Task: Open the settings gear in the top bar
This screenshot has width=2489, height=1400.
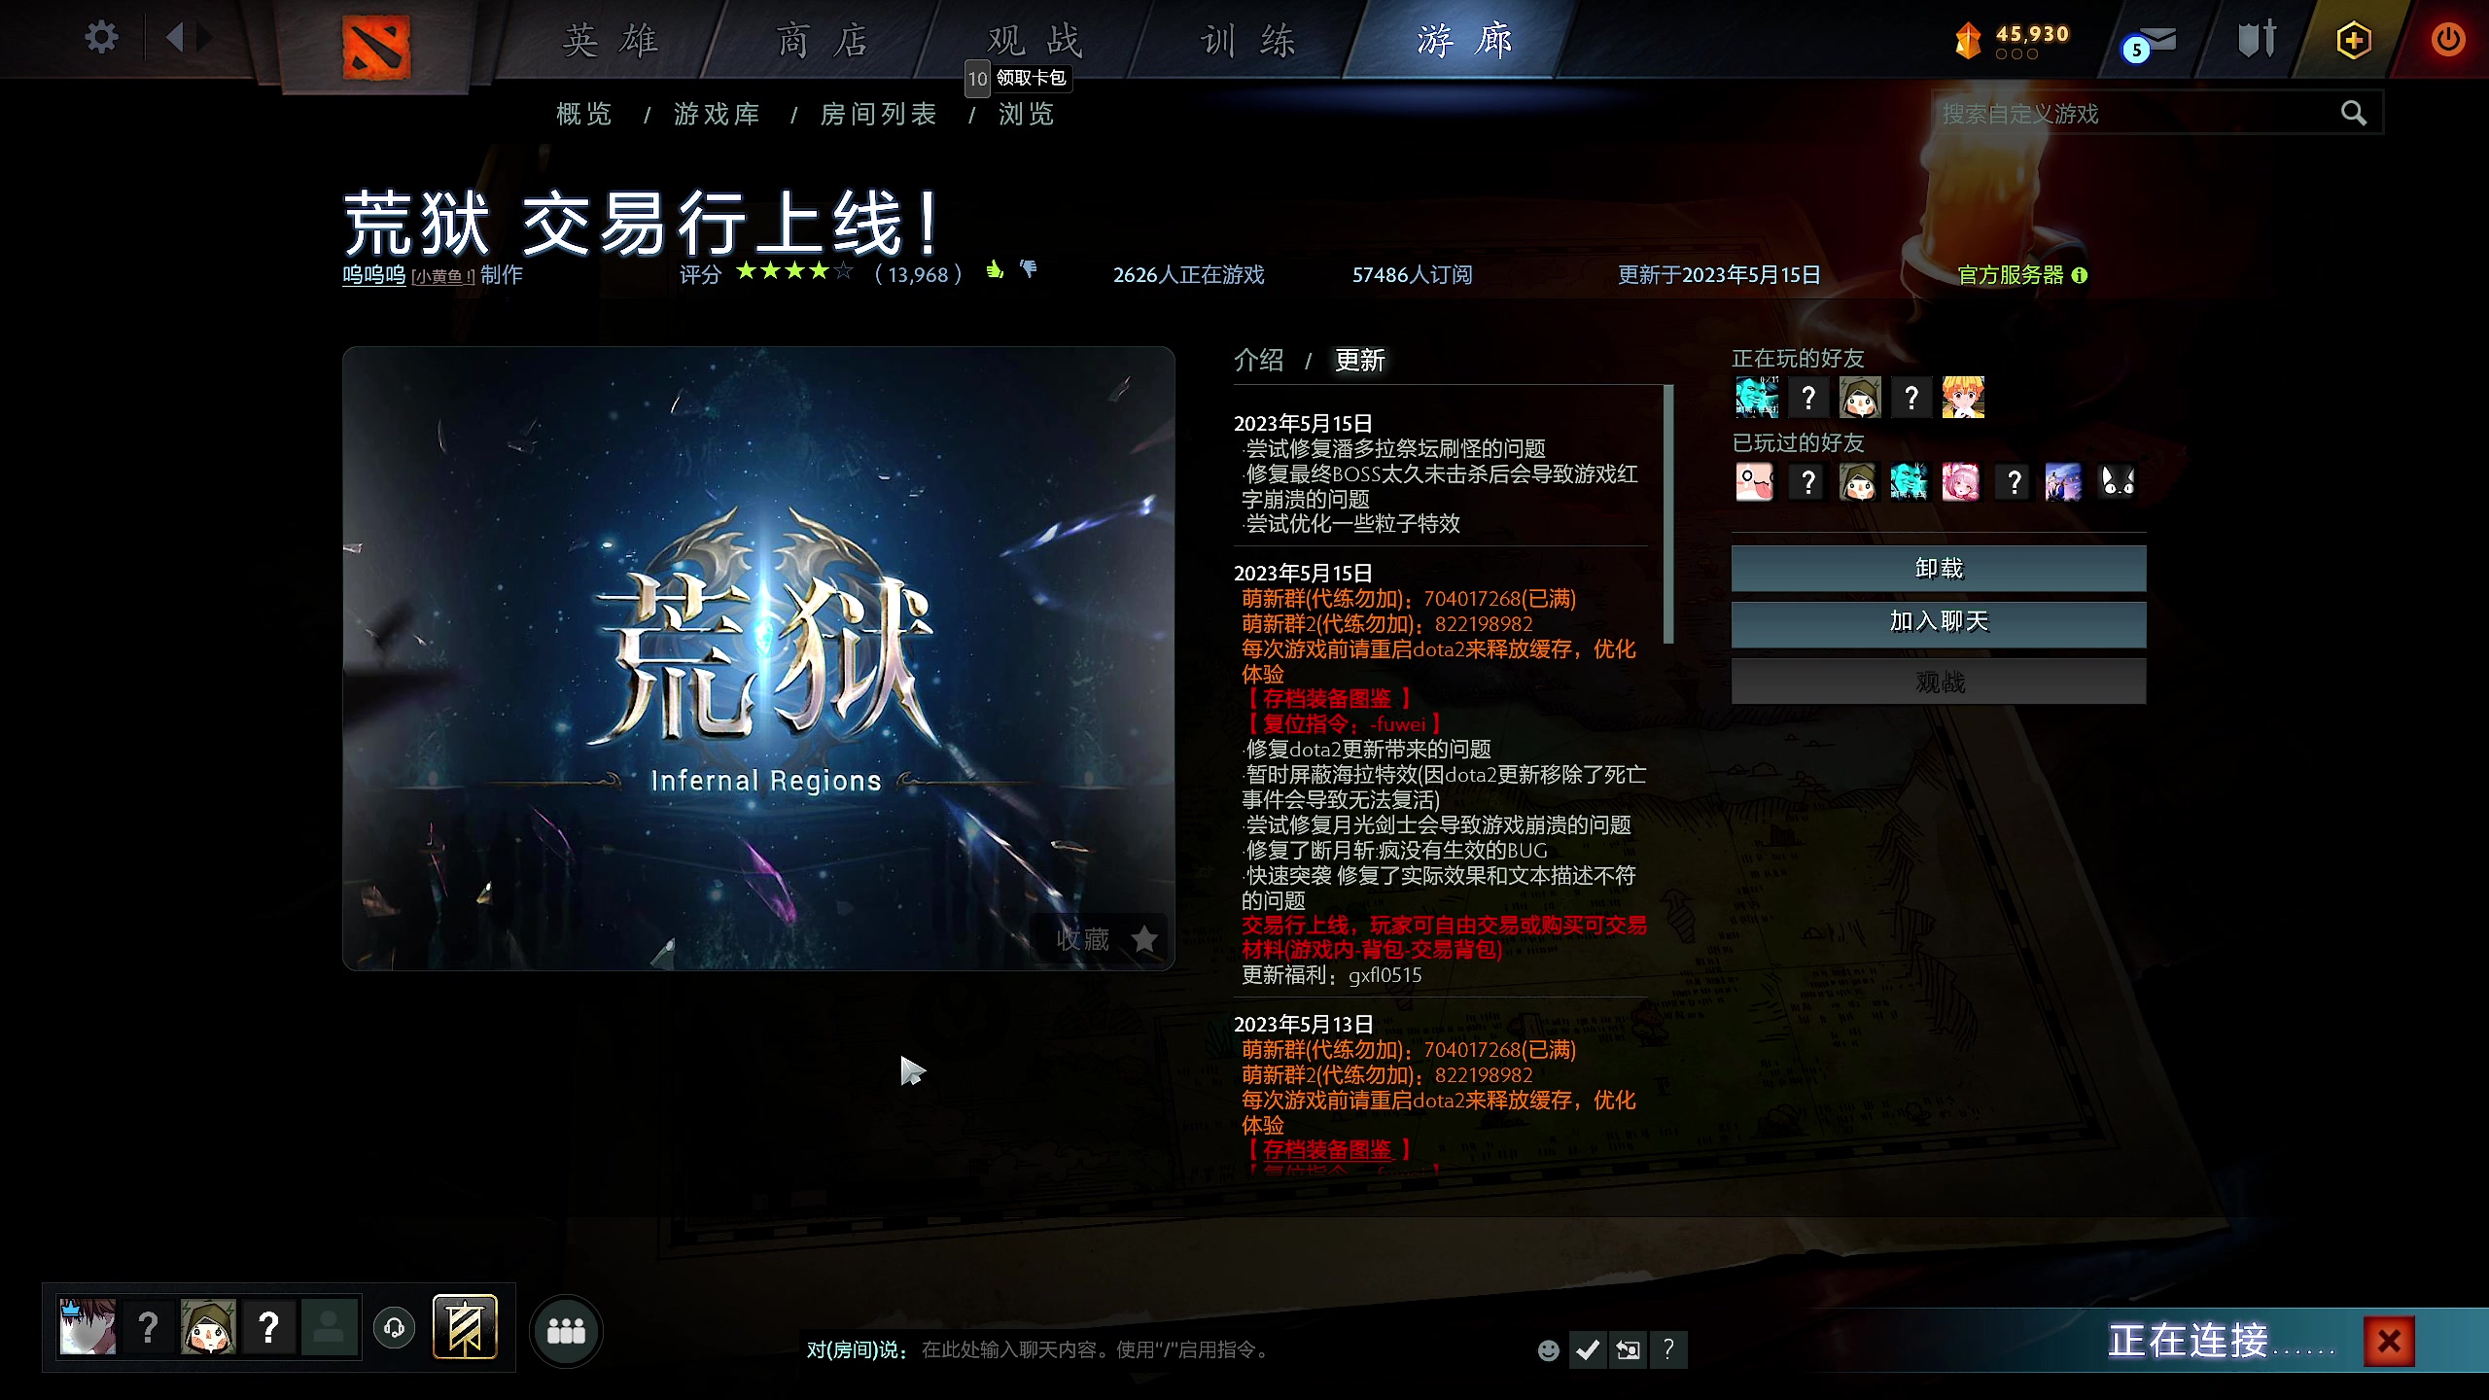Action: pos(101,38)
